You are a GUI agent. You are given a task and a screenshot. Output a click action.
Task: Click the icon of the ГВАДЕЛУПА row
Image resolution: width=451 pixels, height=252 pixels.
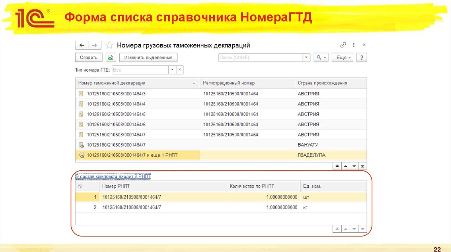(81, 155)
